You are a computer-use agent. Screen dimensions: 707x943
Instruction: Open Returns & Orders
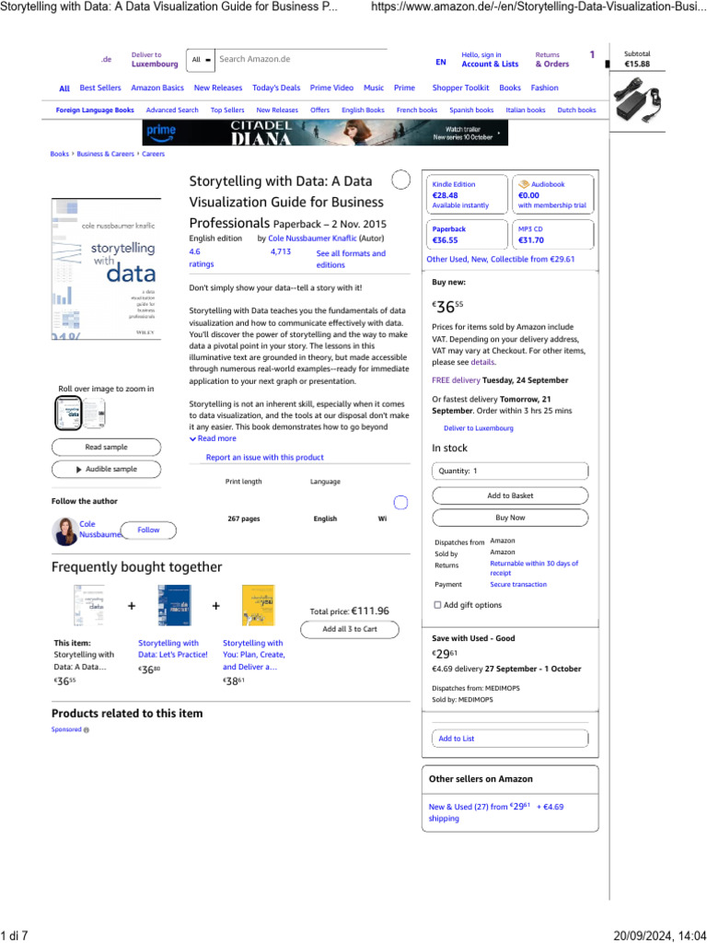point(552,60)
